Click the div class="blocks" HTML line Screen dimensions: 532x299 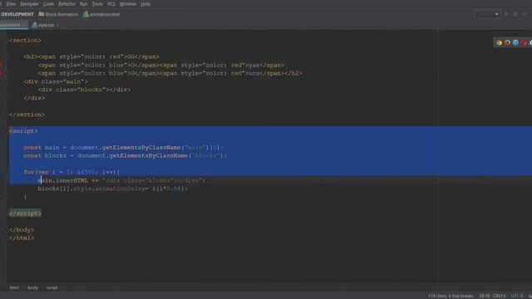tap(84, 90)
